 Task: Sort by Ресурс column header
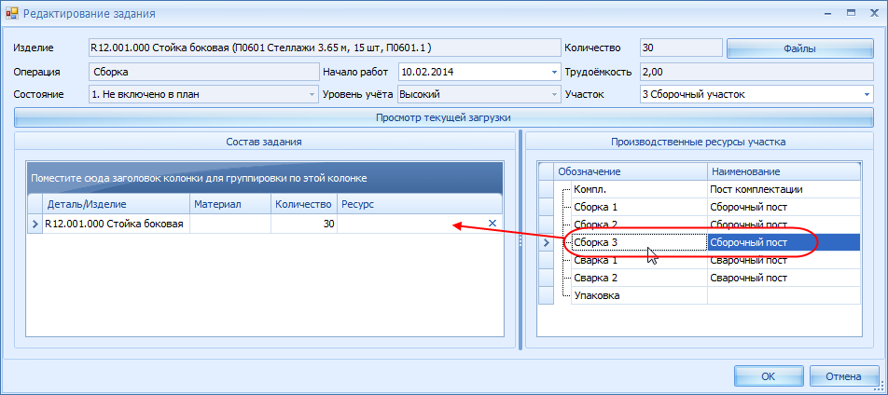point(419,204)
